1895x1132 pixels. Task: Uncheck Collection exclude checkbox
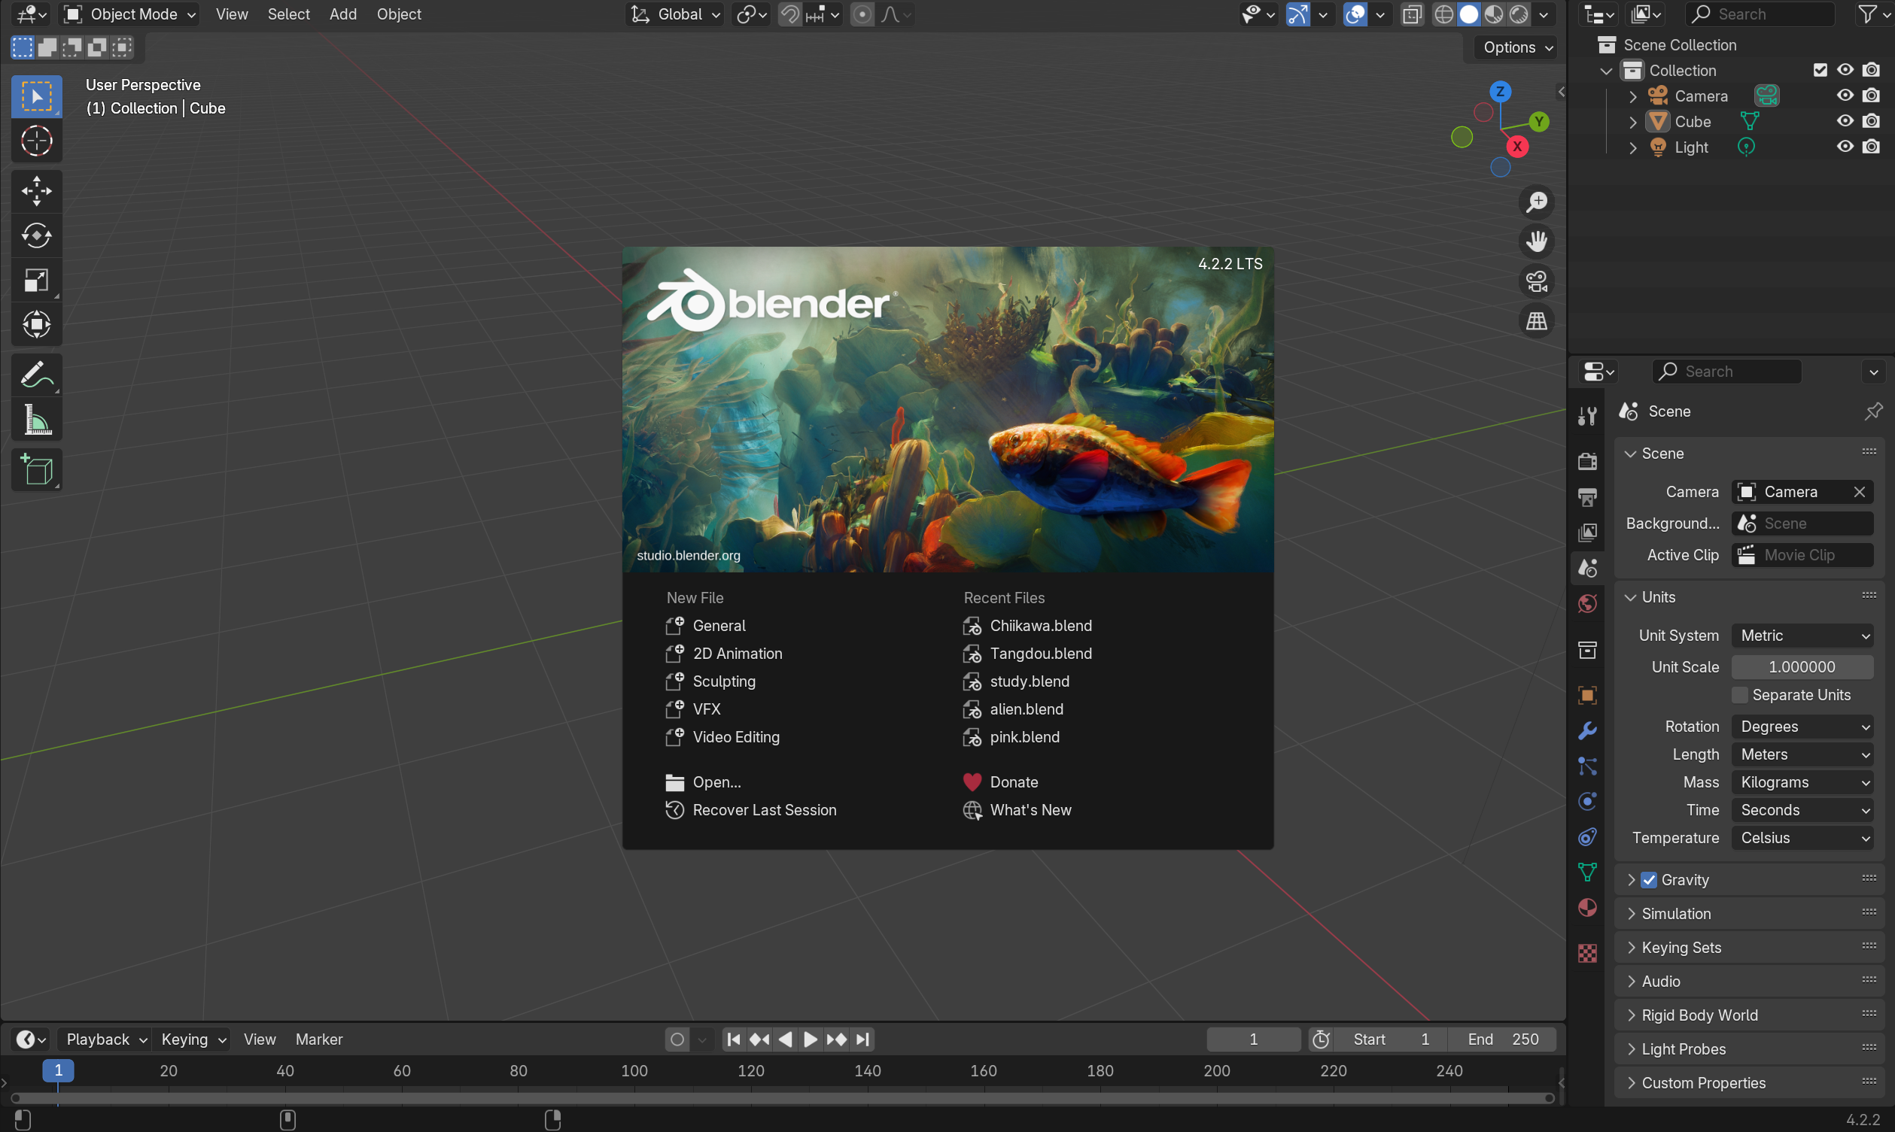tap(1820, 70)
